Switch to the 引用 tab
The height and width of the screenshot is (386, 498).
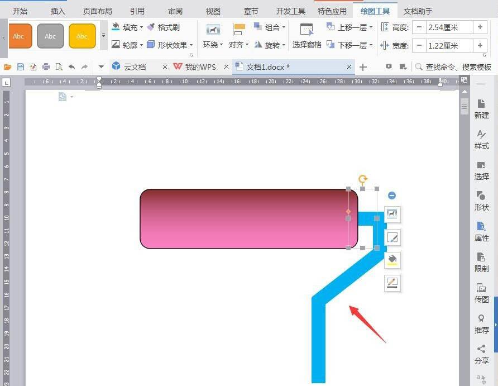pos(137,11)
